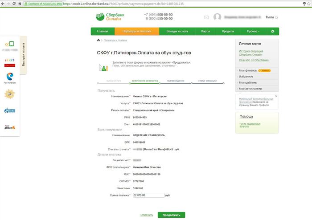Click the Сумма платежа input field
The height and width of the screenshot is (220, 312).
tap(148, 196)
